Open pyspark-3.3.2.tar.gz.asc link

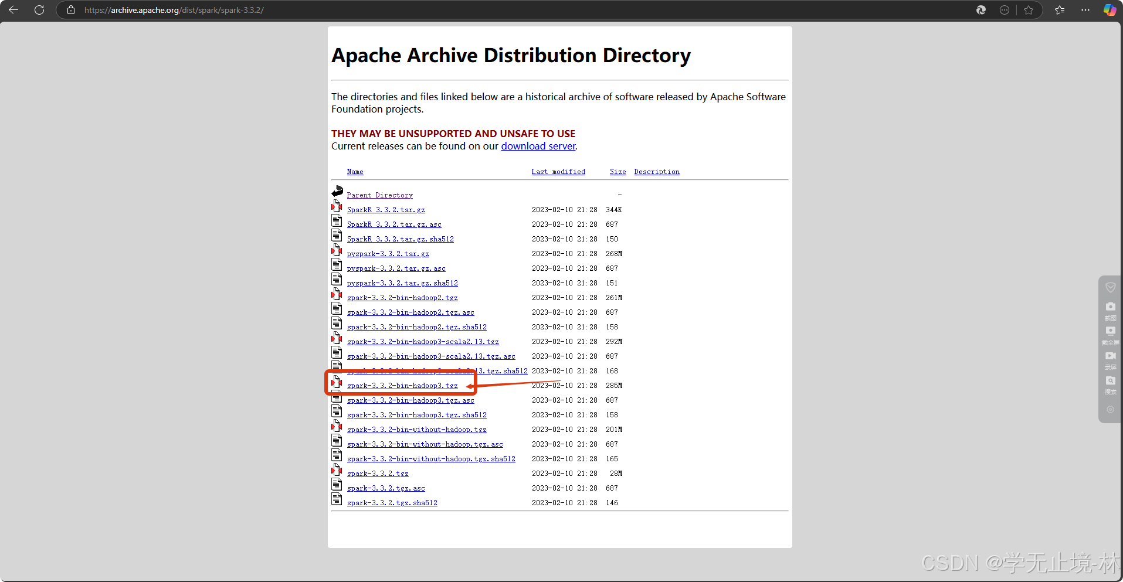point(396,268)
